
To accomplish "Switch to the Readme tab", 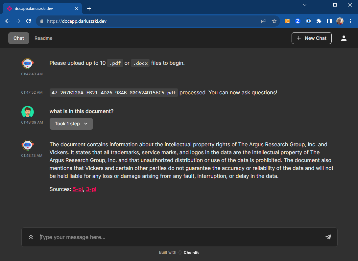I will (43, 38).
